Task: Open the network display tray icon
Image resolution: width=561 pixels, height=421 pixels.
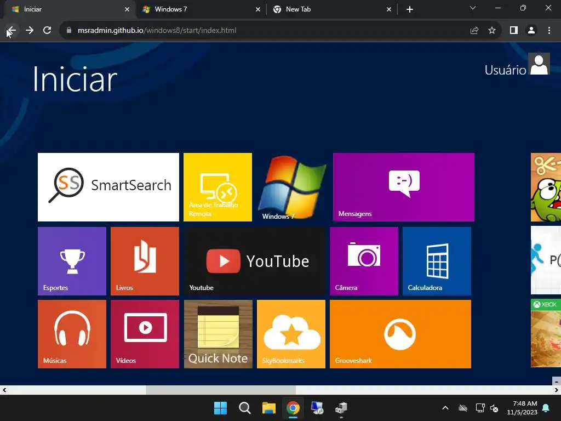Action: [480, 408]
